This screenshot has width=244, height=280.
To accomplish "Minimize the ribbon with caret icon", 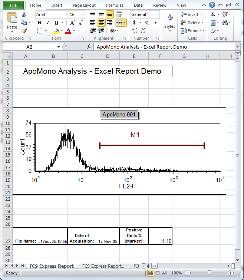I will click(x=204, y=5).
